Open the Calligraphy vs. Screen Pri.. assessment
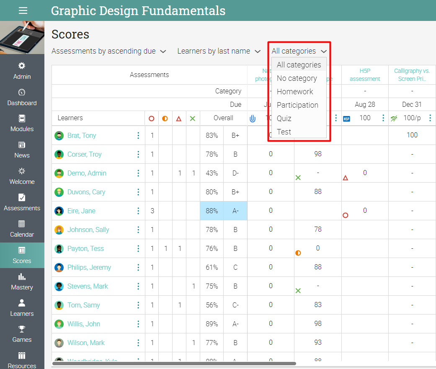 point(412,75)
